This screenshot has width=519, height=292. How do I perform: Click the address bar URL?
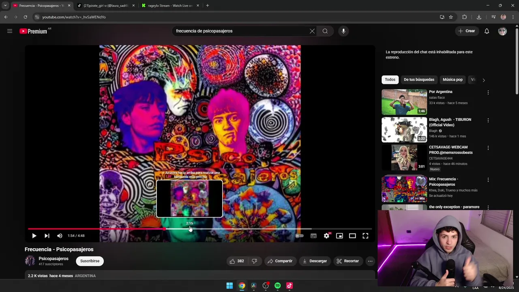tap(74, 17)
